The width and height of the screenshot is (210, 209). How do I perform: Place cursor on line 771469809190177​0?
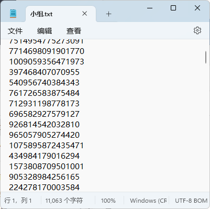pos(47,51)
